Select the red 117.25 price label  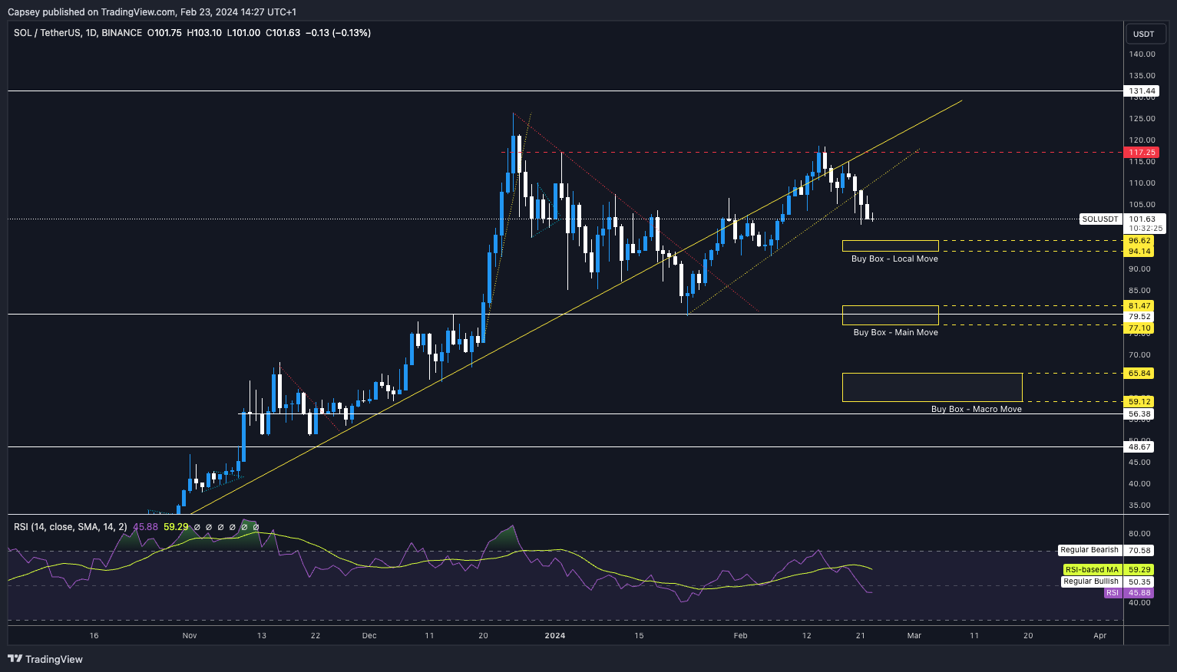[1142, 153]
